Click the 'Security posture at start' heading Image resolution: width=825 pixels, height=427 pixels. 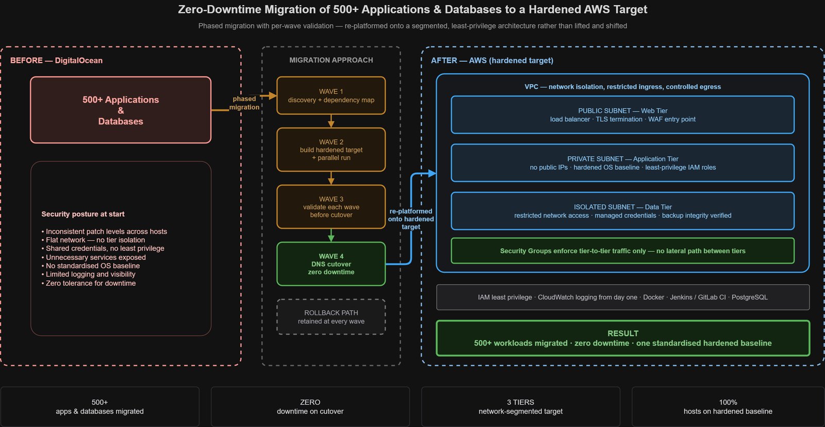click(x=83, y=214)
